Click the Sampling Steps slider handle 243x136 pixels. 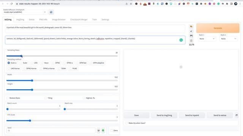click(21, 56)
